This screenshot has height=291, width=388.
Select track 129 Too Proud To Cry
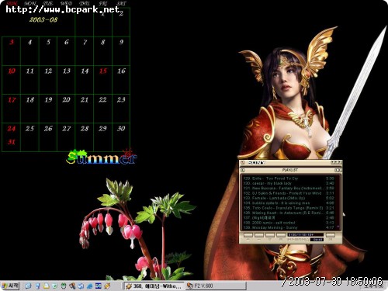(x=289, y=178)
